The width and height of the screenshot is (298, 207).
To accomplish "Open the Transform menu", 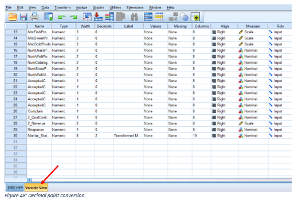I will click(62, 7).
